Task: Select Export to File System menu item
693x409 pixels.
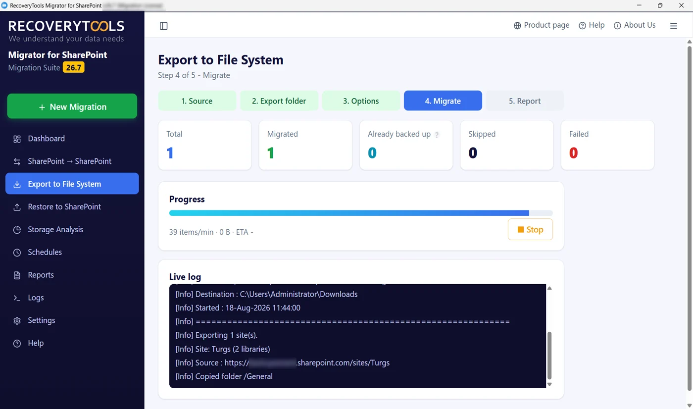Action: [72, 184]
